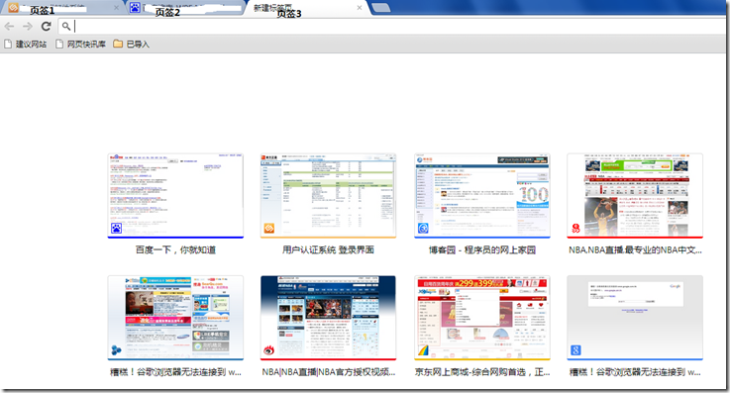This screenshot has height=393, width=730.
Task: Click the blue icon on 博客园 thumbnail
Action: point(423,228)
